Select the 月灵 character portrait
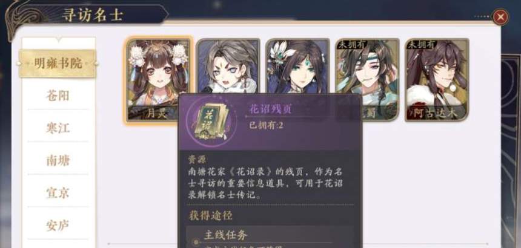 (x=159, y=80)
